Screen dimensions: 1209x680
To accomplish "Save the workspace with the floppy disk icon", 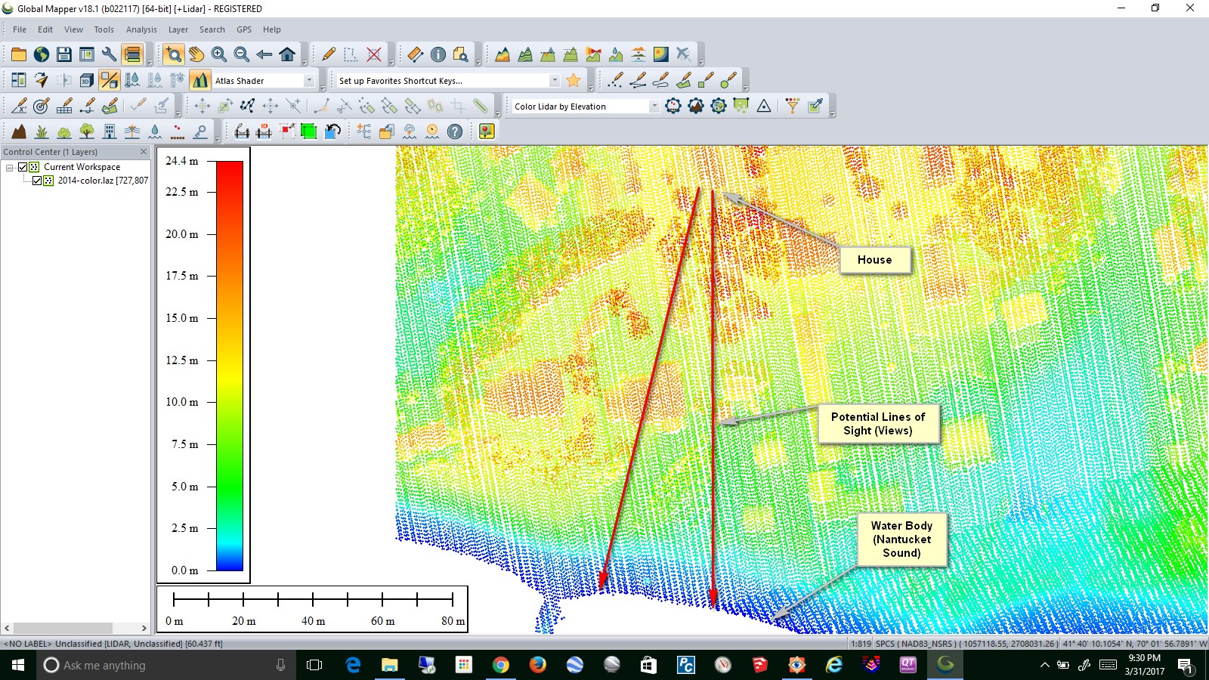I will tap(64, 54).
